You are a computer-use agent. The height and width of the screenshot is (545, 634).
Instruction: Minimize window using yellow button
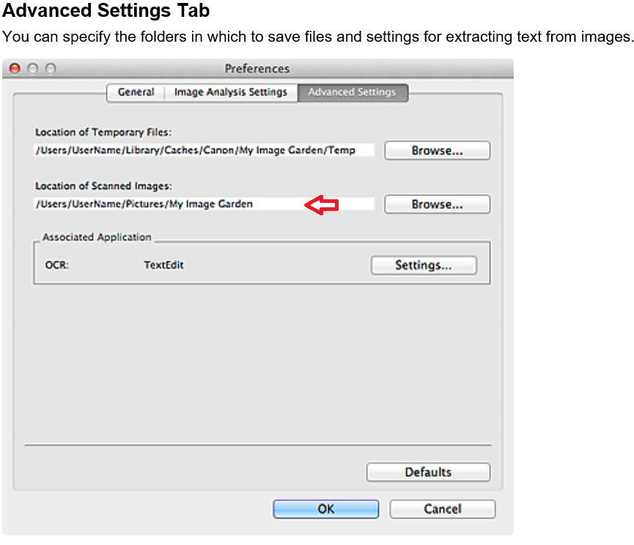click(32, 68)
